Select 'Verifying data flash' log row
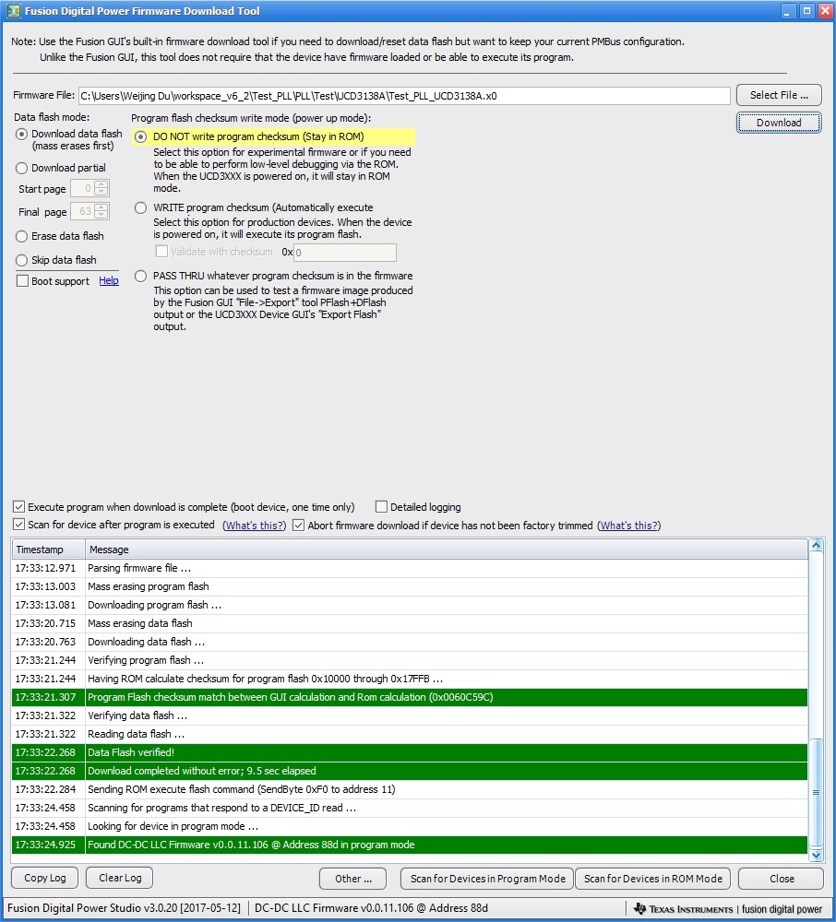Image resolution: width=836 pixels, height=922 pixels. point(410,715)
